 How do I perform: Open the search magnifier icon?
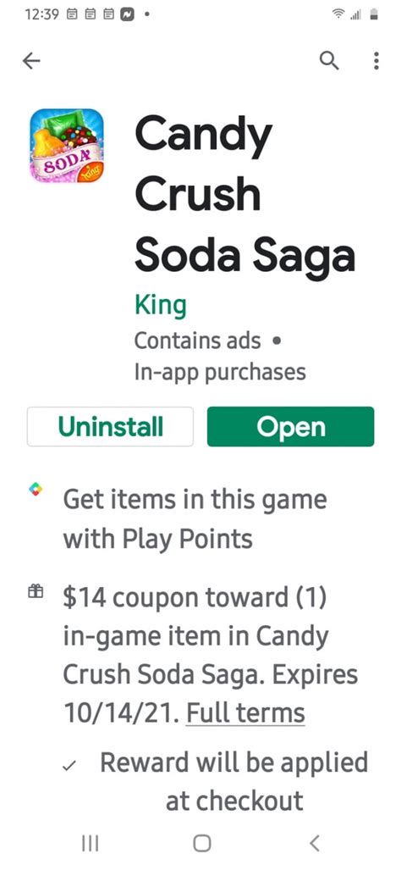pyautogui.click(x=330, y=60)
